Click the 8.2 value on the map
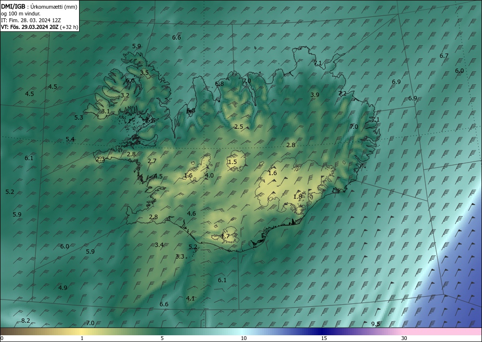Screen dimensions: 482x342 (x=26, y=321)
